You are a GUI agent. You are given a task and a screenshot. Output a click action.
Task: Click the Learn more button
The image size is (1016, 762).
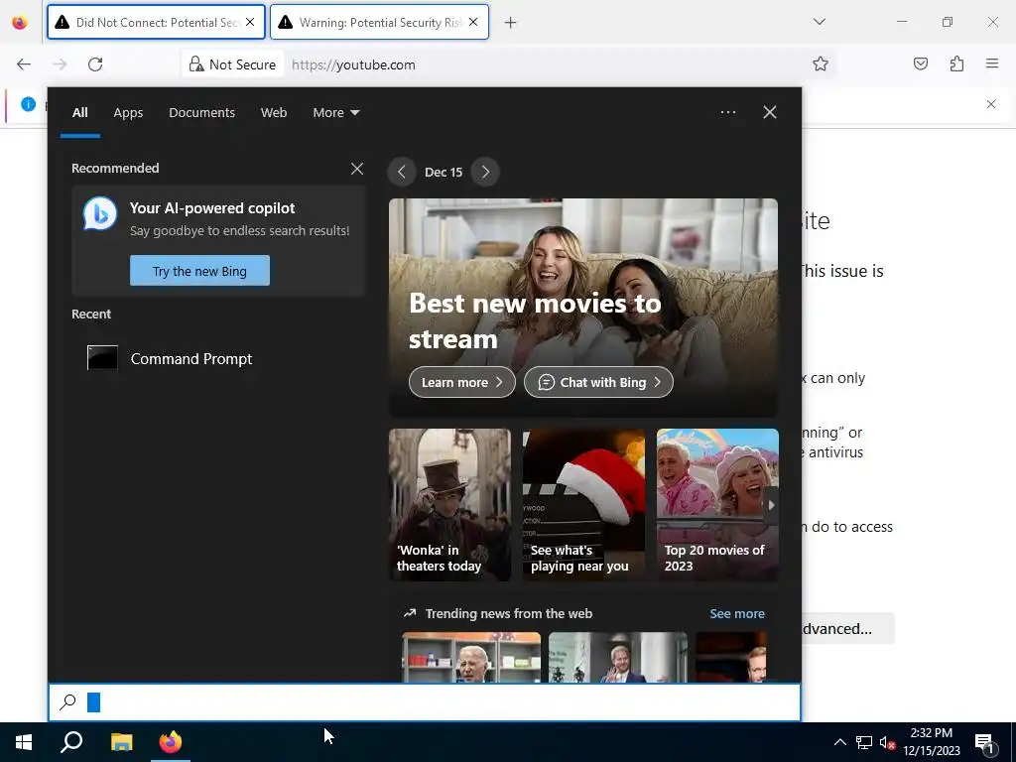tap(462, 382)
